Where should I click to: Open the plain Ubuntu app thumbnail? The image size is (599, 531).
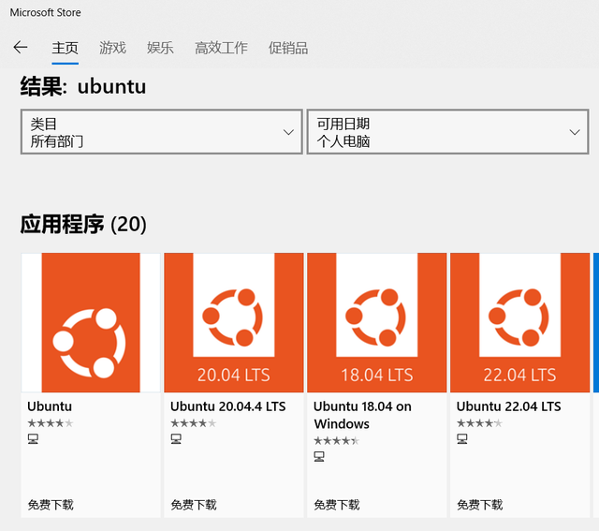[91, 322]
